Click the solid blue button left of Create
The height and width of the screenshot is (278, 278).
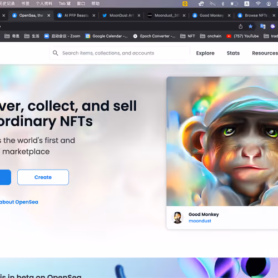pos(5,177)
